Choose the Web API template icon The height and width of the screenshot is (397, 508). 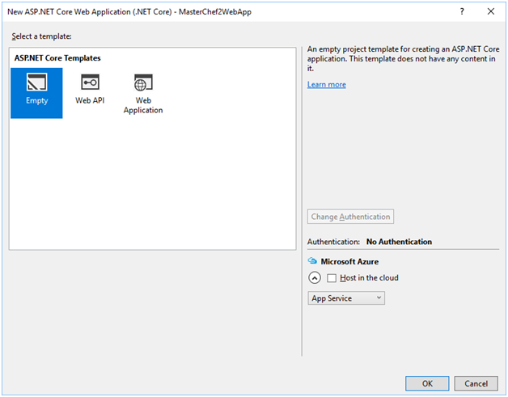tap(90, 82)
